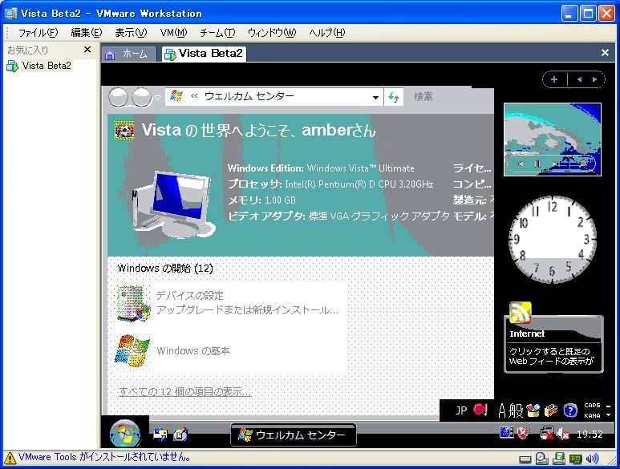Screen dimensions: 620x469
Task: Select the Vista Beta2 tab
Action: pos(204,54)
